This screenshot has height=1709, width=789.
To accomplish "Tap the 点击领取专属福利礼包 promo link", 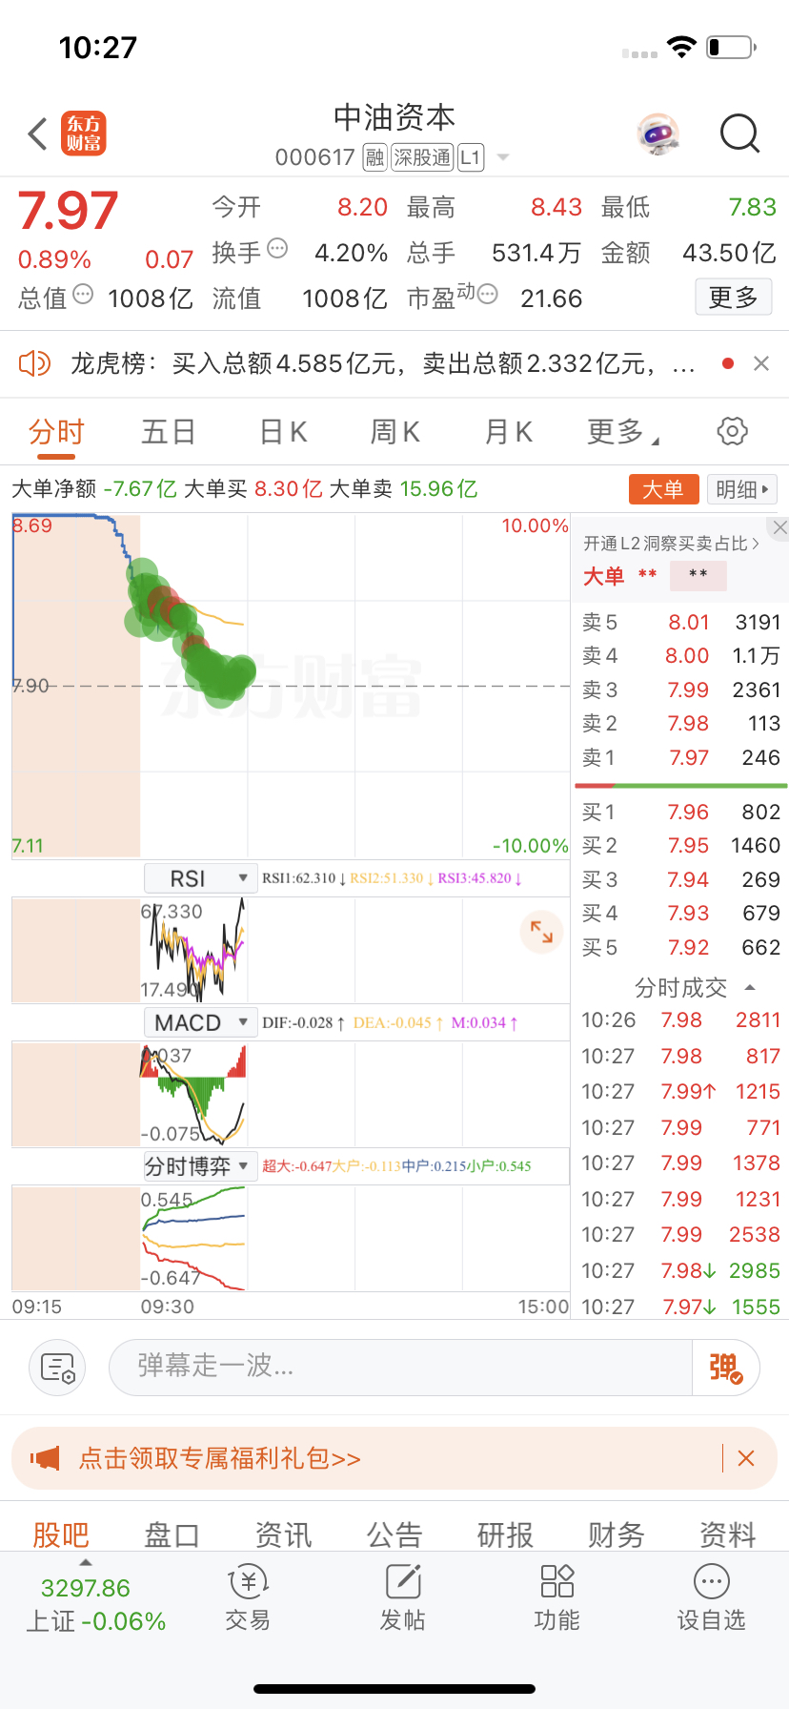I will coord(220,1458).
